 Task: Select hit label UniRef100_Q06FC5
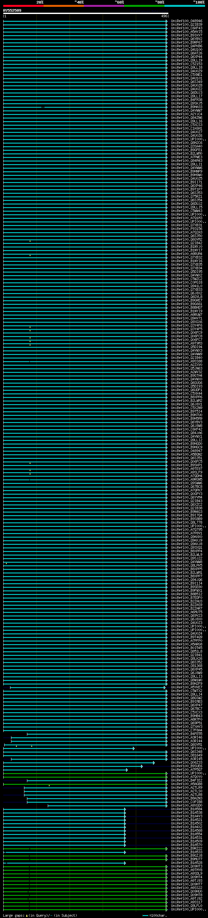[x=187, y=461]
